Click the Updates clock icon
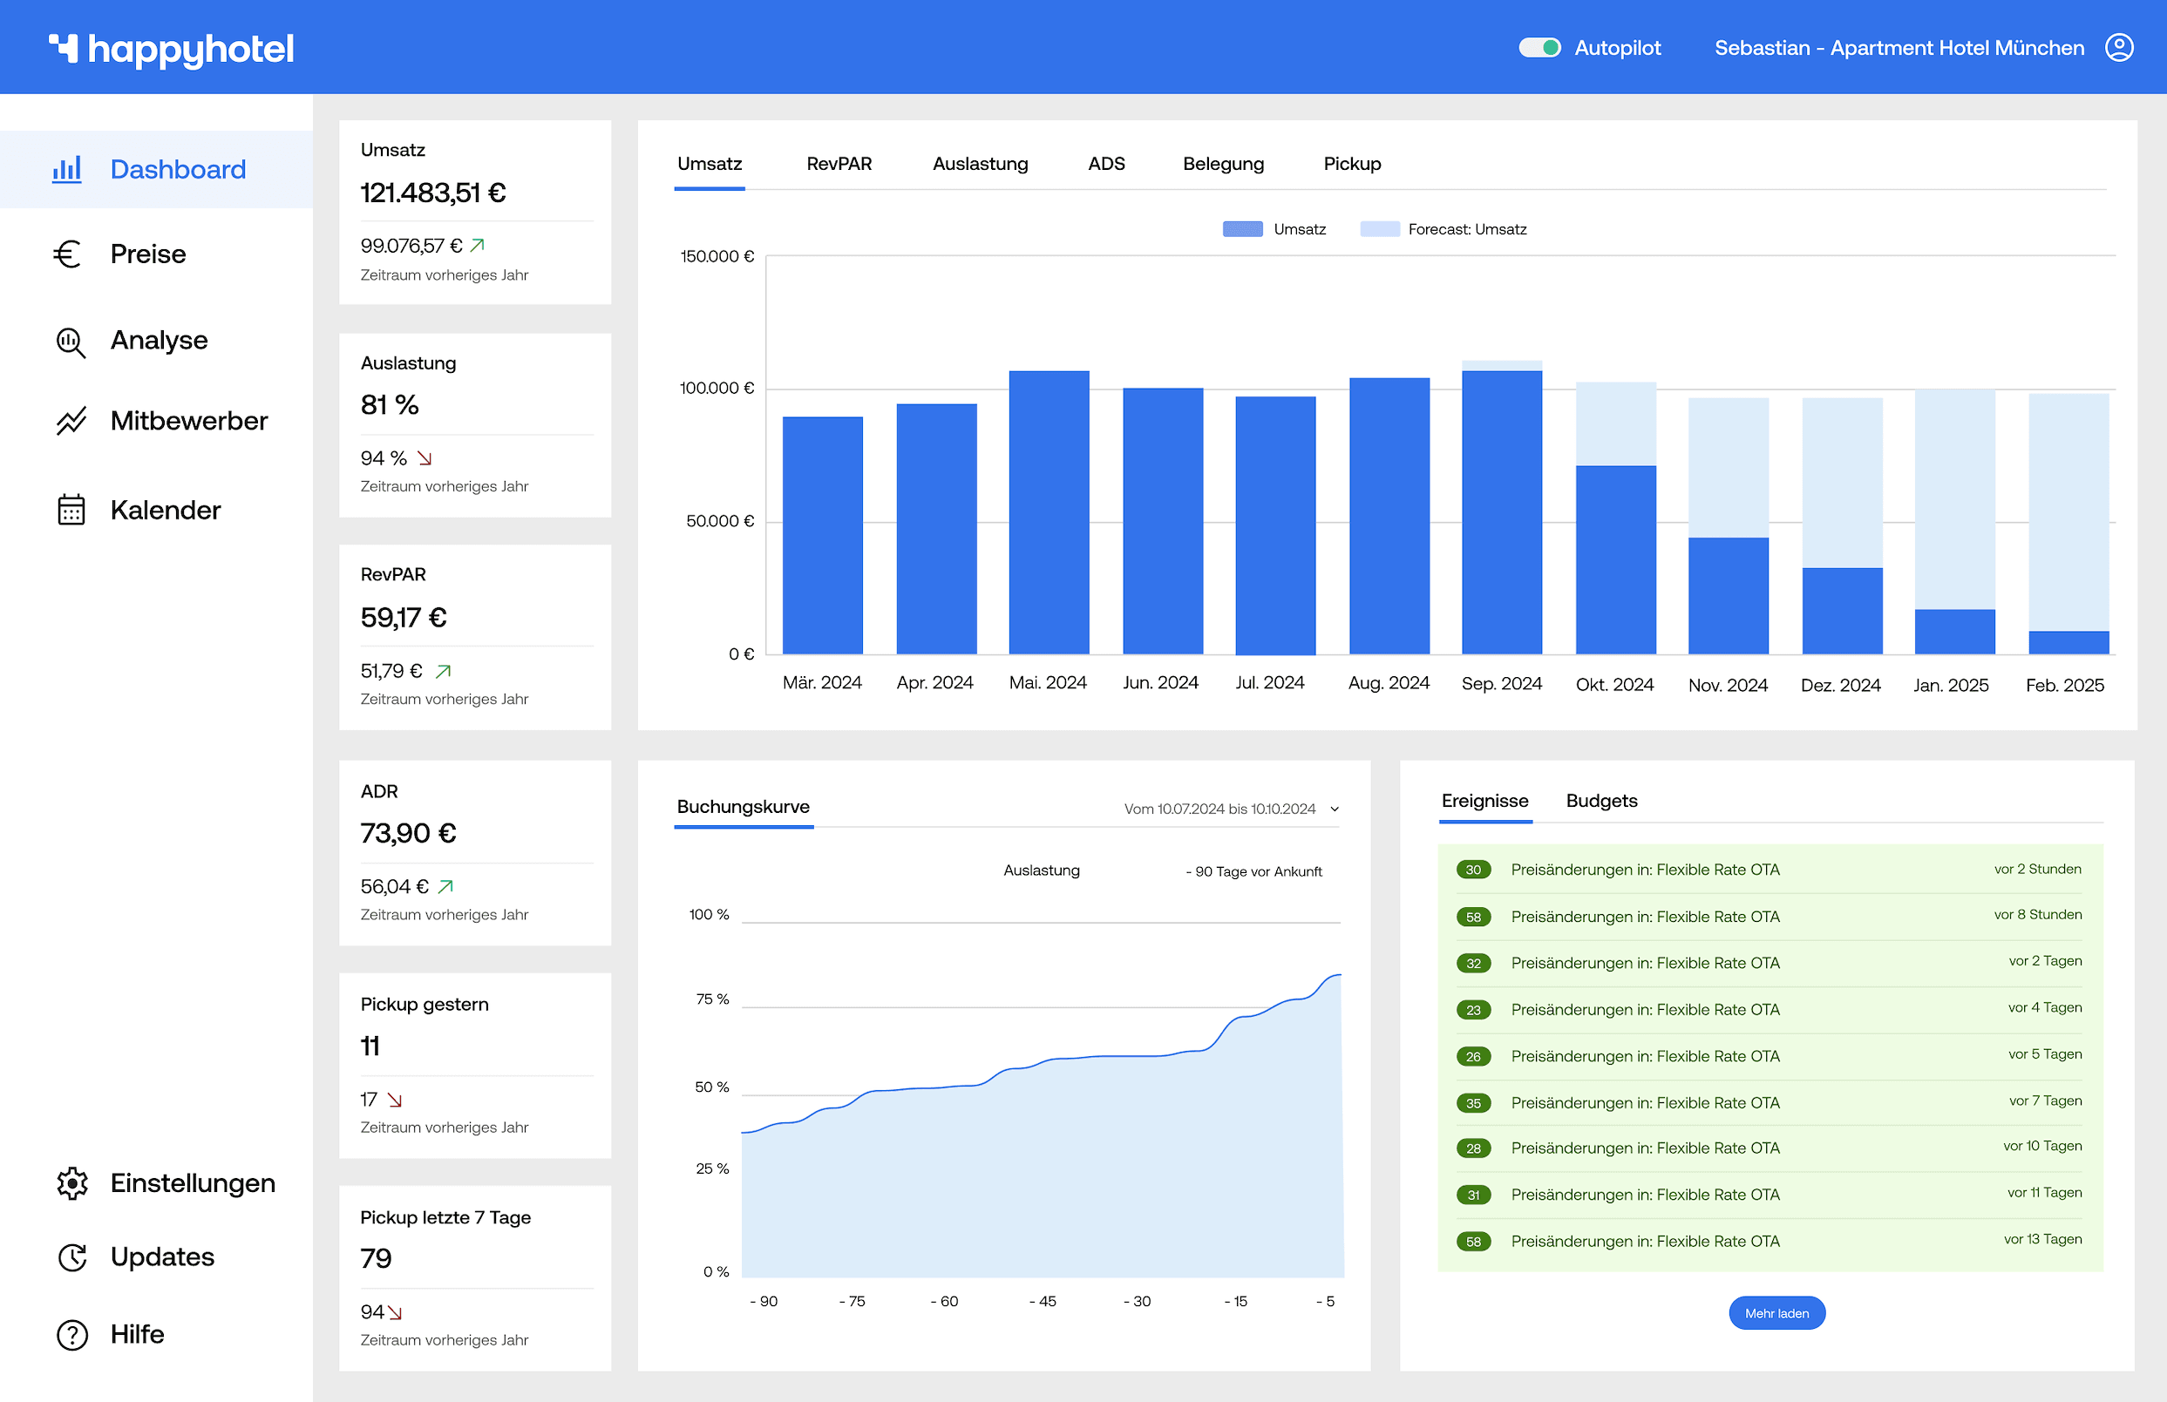 tap(72, 1257)
